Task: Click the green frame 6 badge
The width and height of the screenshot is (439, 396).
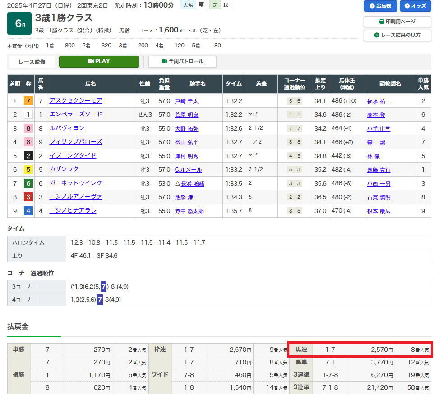Action: [x=28, y=183]
